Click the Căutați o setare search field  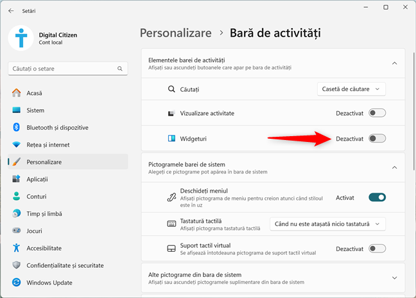[68, 69]
